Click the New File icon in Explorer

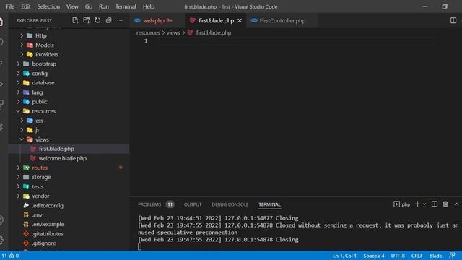tap(75, 20)
